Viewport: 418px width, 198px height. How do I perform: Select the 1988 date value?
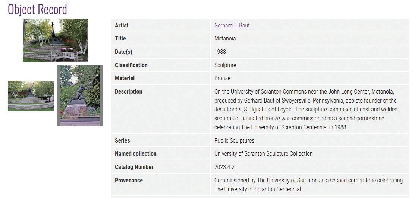[x=220, y=52]
